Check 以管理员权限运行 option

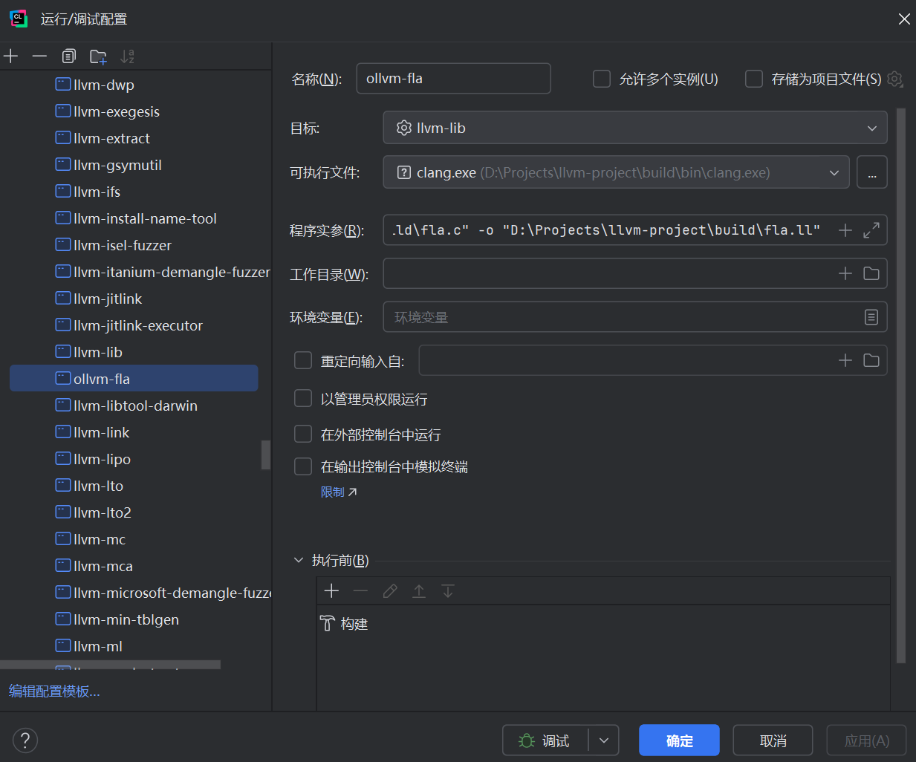pyautogui.click(x=303, y=398)
